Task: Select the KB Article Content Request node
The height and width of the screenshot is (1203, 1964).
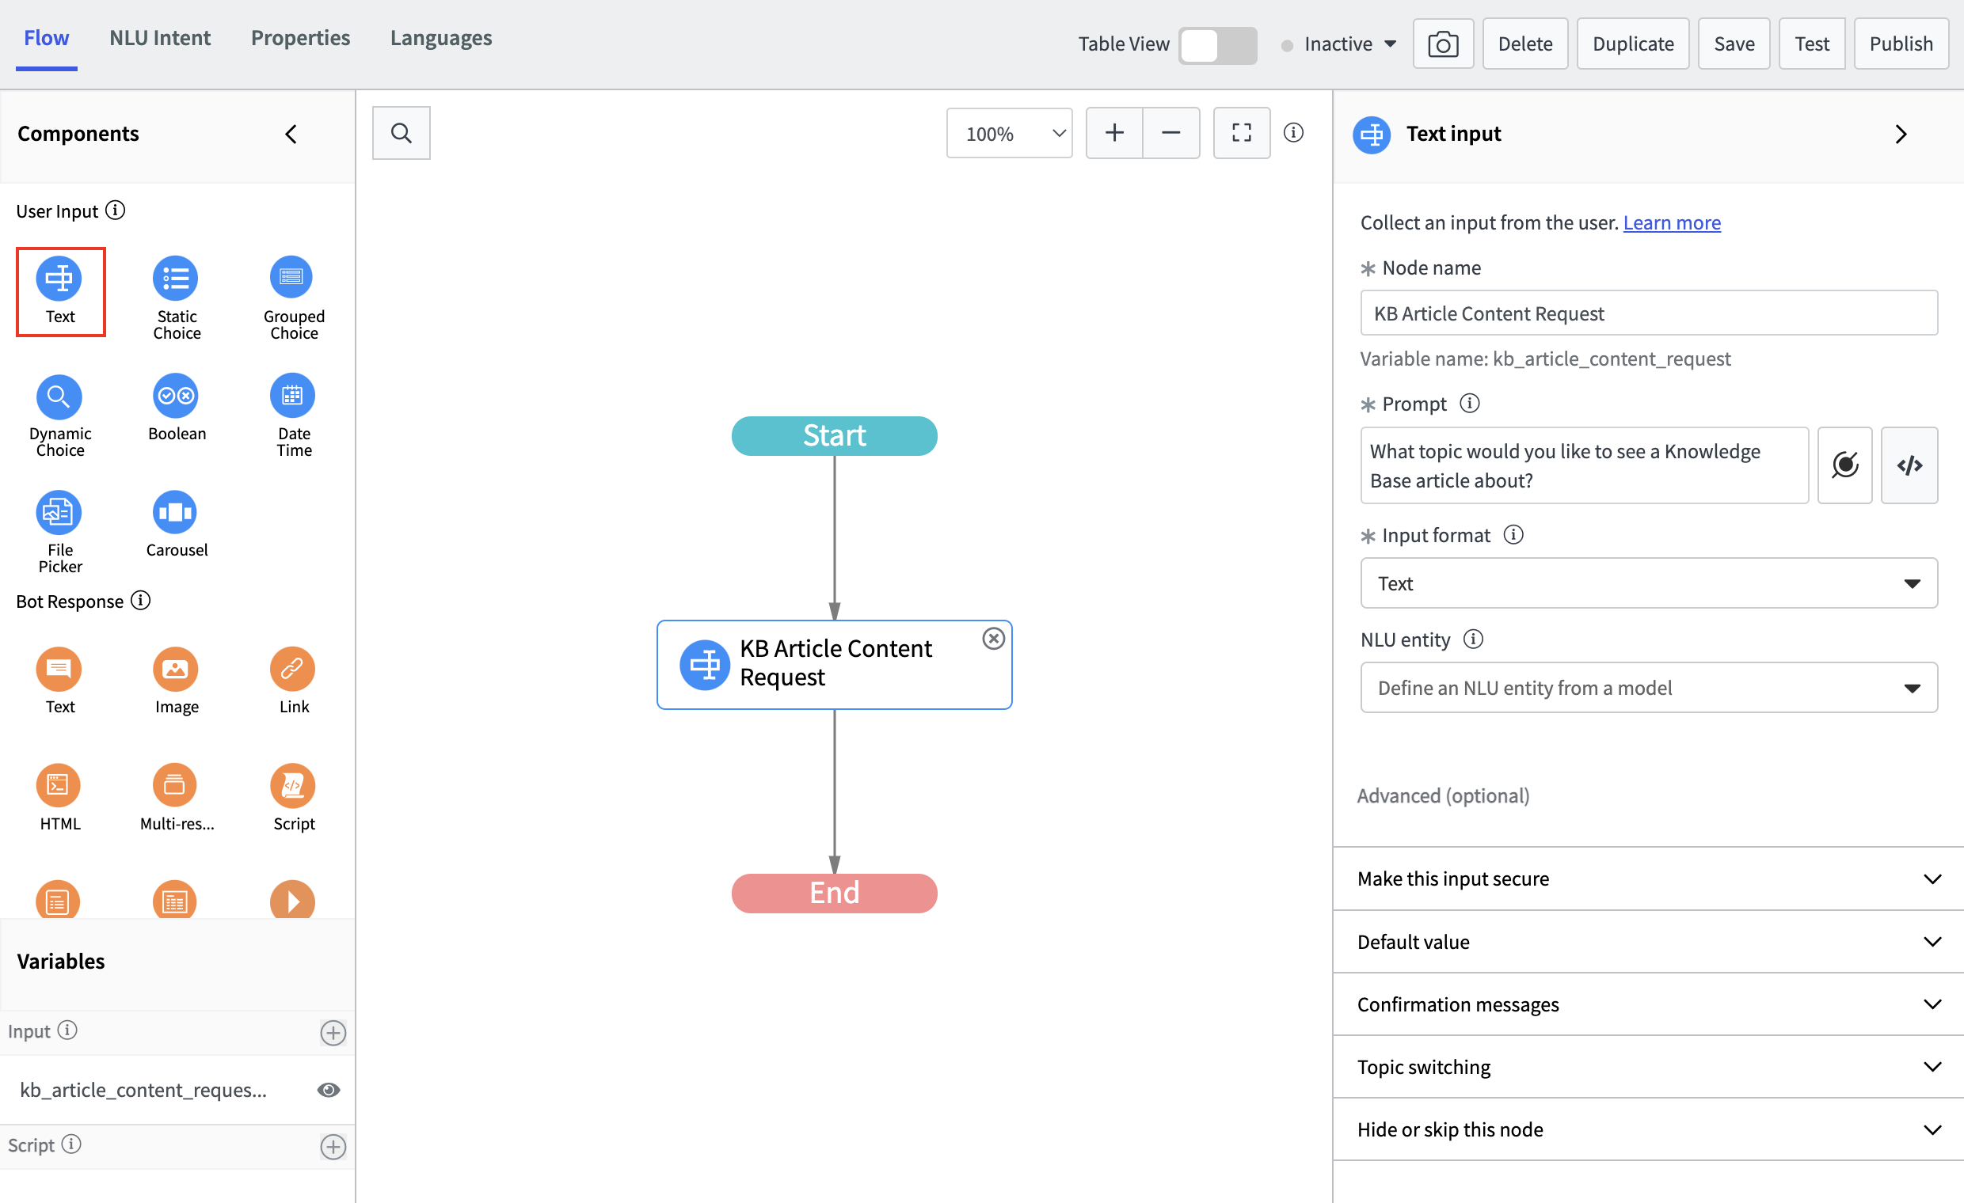Action: click(834, 665)
